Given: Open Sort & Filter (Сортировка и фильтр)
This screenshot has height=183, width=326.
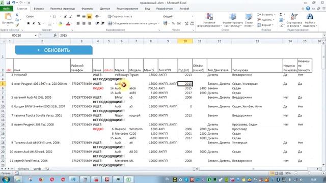Looking at the screenshot, I should click(x=294, y=20).
